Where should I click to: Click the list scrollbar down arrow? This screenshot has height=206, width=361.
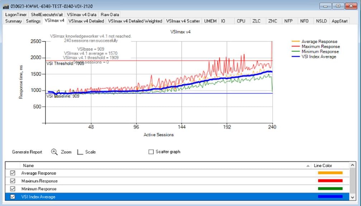(x=352, y=197)
